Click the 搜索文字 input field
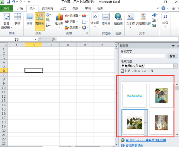This screenshot has width=179, height=147. tap(143, 56)
